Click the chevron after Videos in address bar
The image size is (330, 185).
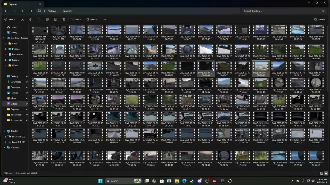click(x=59, y=11)
